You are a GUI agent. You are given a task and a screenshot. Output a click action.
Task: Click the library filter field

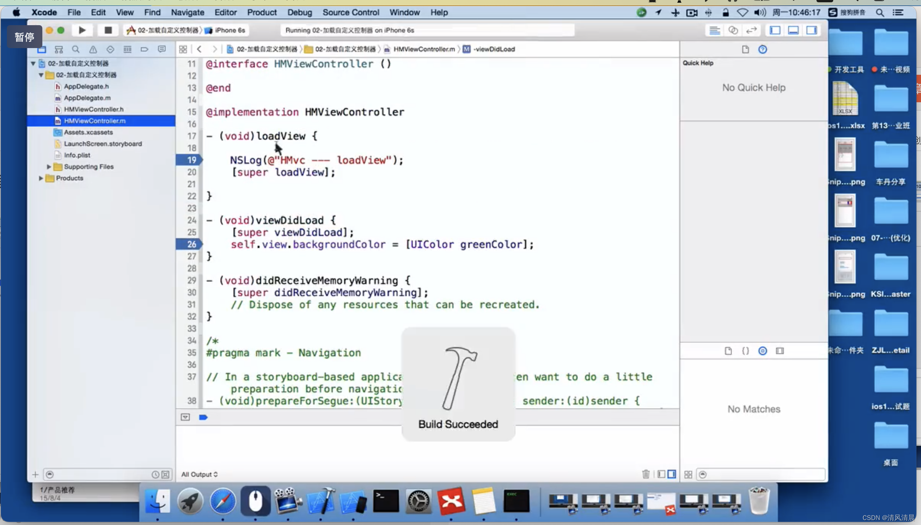pyautogui.click(x=761, y=474)
